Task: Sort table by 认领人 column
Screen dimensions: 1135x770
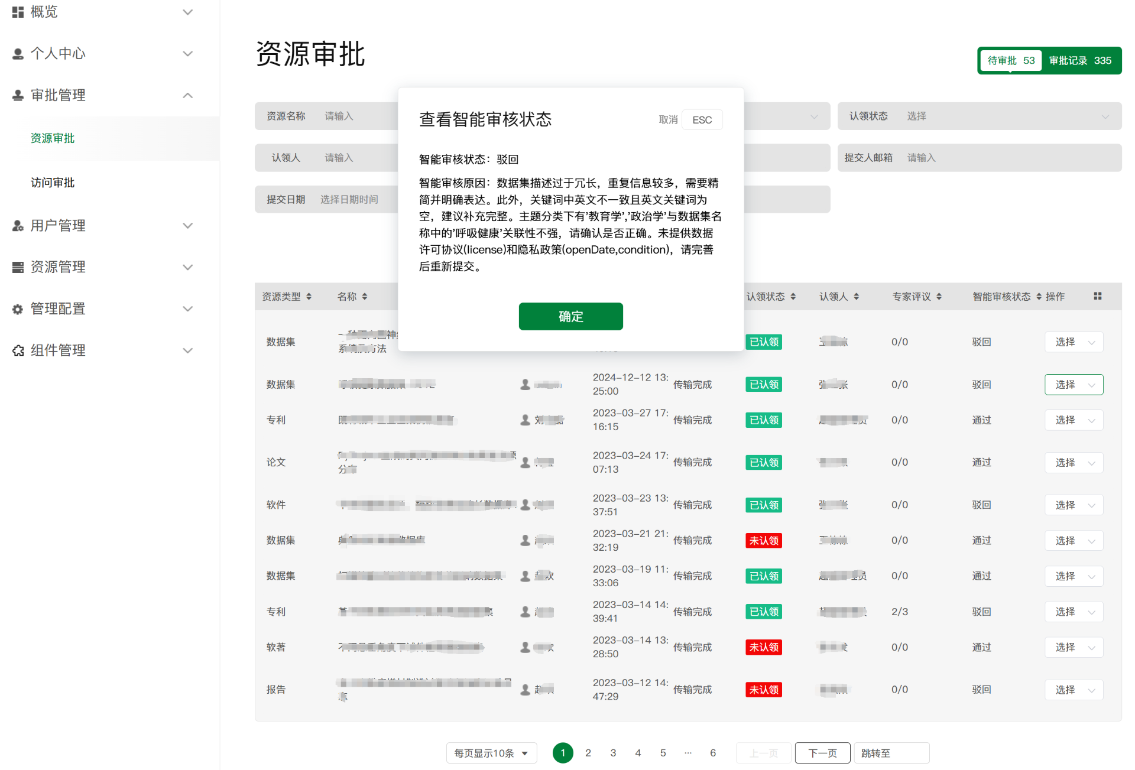Action: coord(856,297)
